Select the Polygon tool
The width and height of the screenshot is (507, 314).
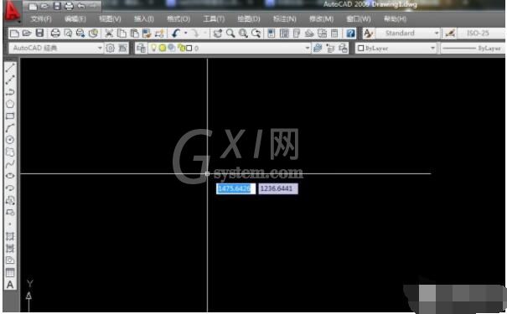click(10, 104)
